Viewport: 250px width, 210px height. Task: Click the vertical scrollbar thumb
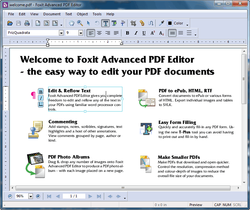(244, 79)
